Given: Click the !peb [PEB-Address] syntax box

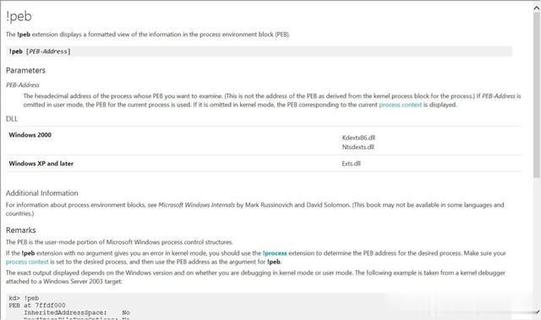Looking at the screenshot, I should (x=259, y=52).
